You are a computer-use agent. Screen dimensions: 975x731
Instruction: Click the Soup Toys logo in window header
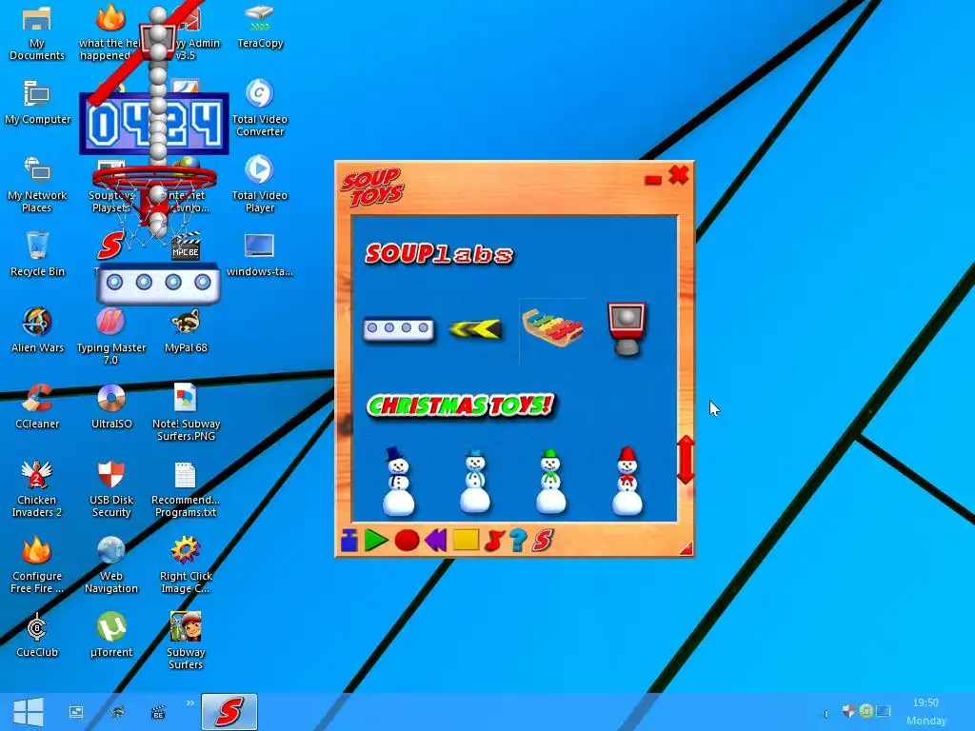pyautogui.click(x=372, y=187)
